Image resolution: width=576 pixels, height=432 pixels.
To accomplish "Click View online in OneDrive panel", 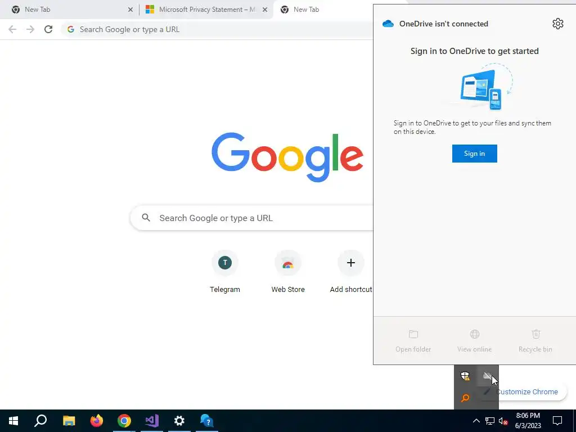I will click(x=474, y=341).
